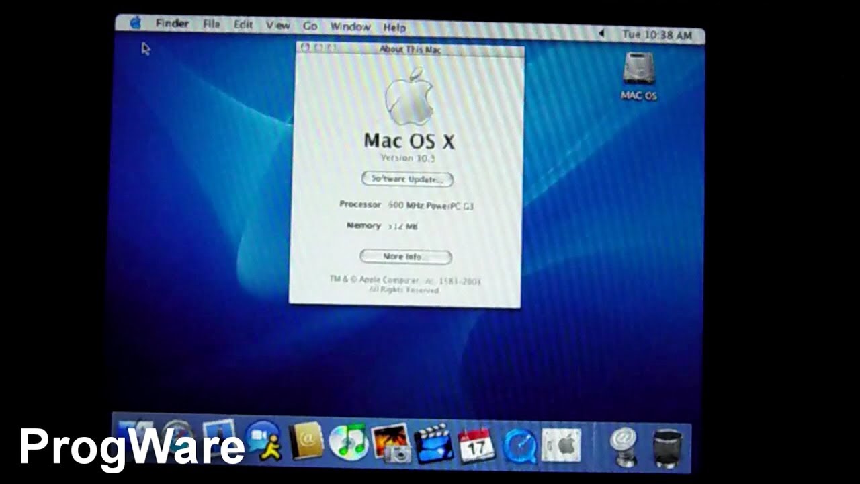Open iCal from the Dock

(476, 444)
